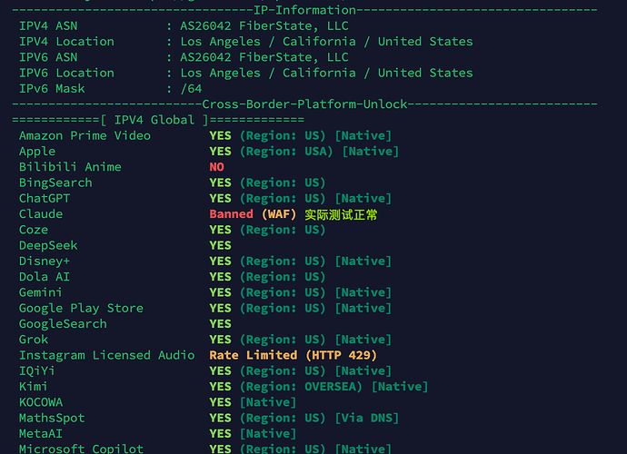The image size is (627, 454).
Task: Click the Cross-Border-Platform-Unlock divider title
Action: 304,104
